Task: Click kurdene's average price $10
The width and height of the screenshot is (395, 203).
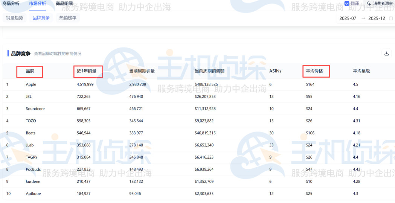Action: click(309, 181)
